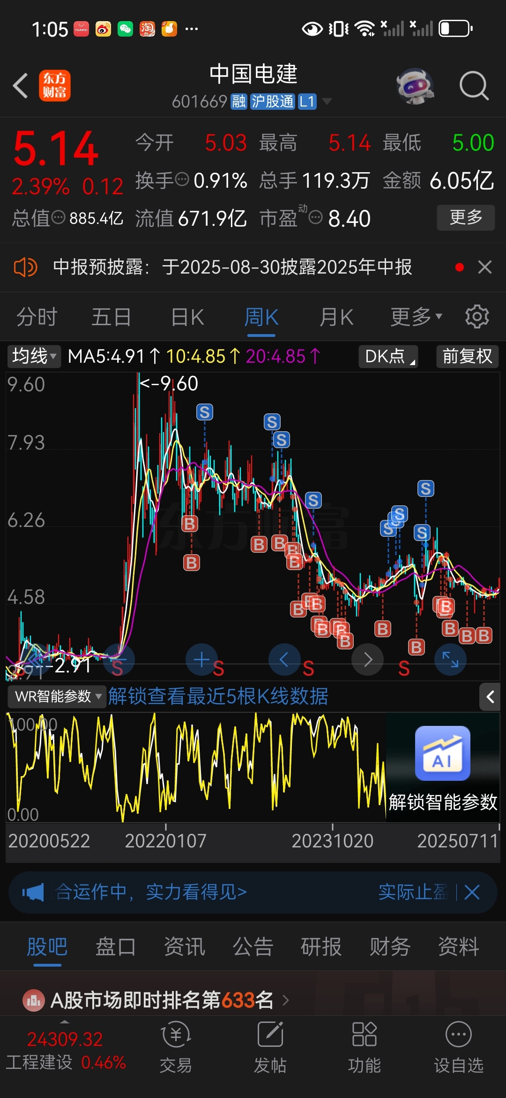Open A股市场即时排名 ranking row
The image size is (506, 1098).
click(x=253, y=1000)
